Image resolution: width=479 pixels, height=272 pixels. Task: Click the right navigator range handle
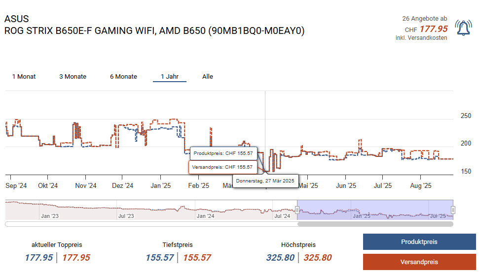pos(453,210)
